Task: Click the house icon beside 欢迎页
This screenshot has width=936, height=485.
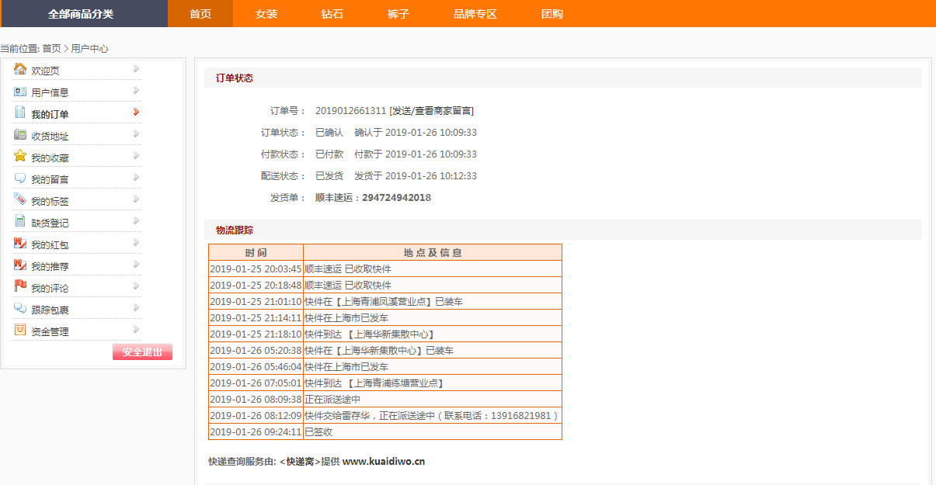Action: (20, 69)
